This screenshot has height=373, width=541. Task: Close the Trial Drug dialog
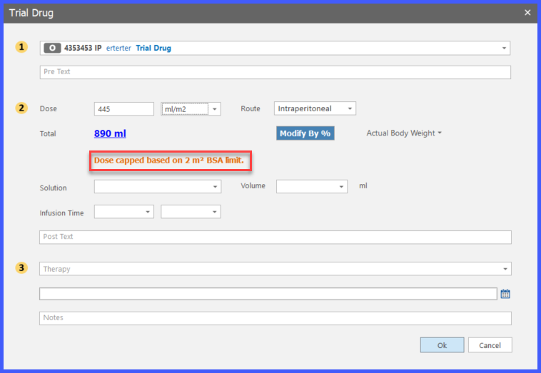pos(527,13)
